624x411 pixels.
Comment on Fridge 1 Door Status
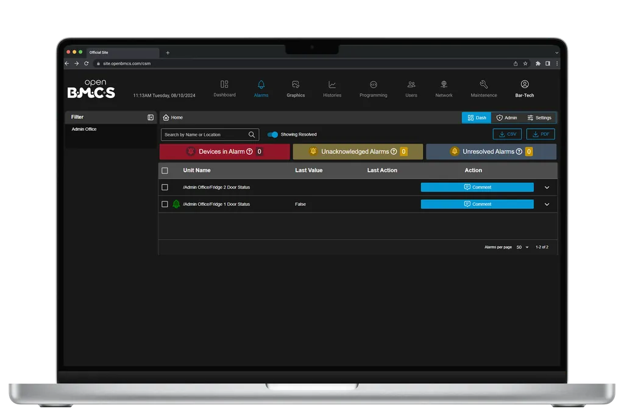477,204
